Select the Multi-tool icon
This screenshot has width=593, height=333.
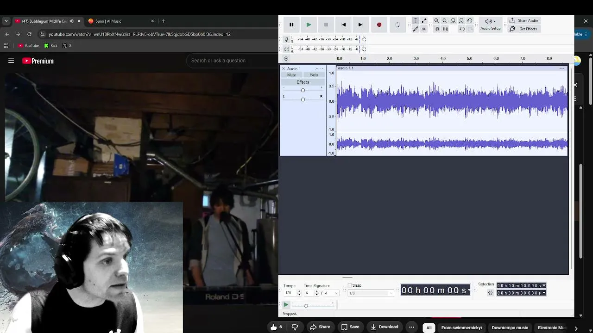424,29
